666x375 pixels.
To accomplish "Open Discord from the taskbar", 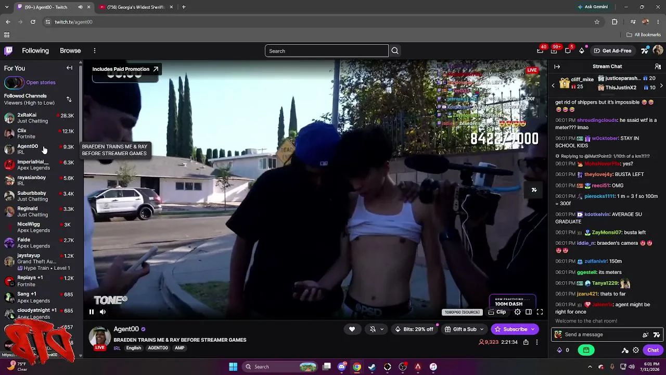I will [341, 367].
